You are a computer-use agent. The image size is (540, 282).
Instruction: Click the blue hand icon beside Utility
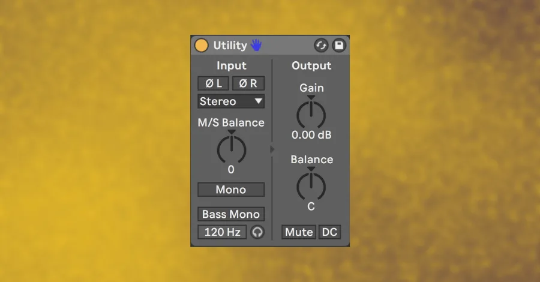(x=256, y=45)
